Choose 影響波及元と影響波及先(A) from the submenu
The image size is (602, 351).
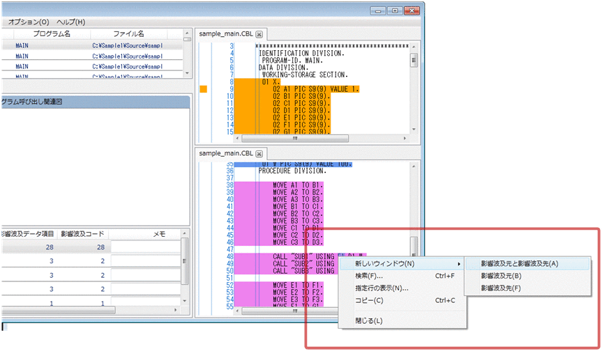[x=520, y=263]
